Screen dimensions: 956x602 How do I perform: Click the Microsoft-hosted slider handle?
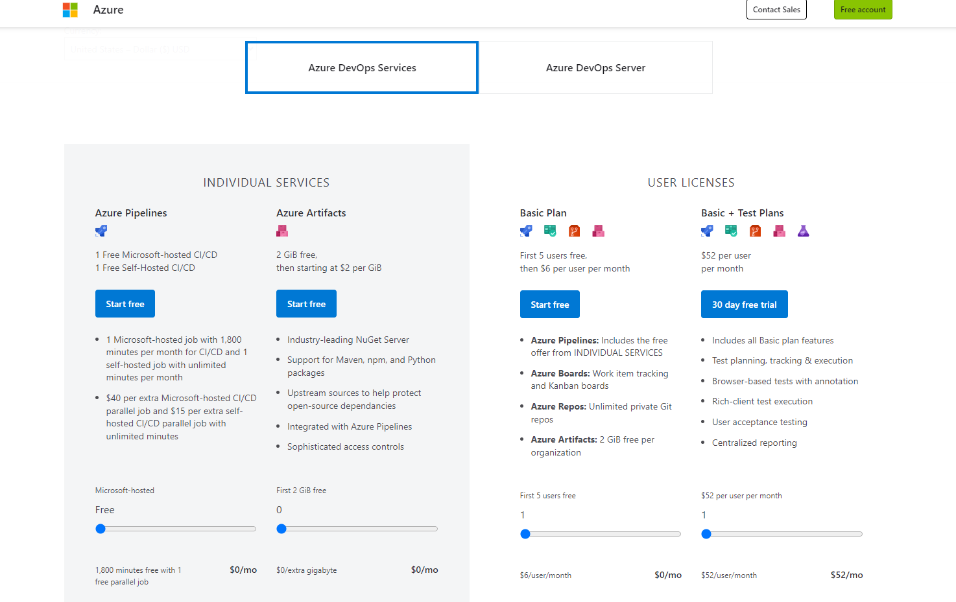click(101, 529)
